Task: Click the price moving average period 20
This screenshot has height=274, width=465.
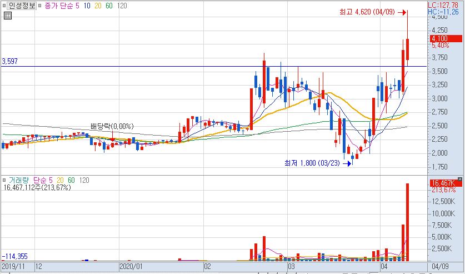Action: point(99,6)
